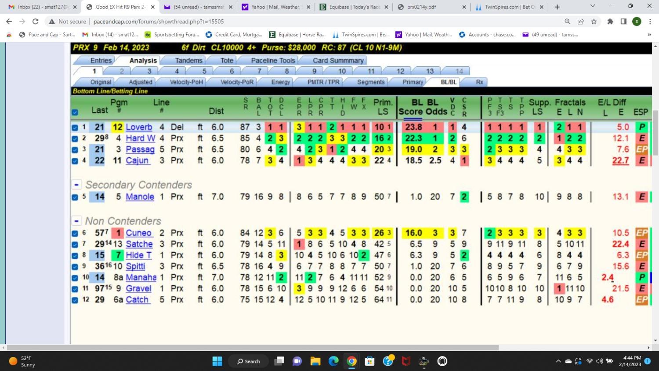Open the tab search dropdown arrow
Viewport: 659px width, 371px height.
coord(593,6)
